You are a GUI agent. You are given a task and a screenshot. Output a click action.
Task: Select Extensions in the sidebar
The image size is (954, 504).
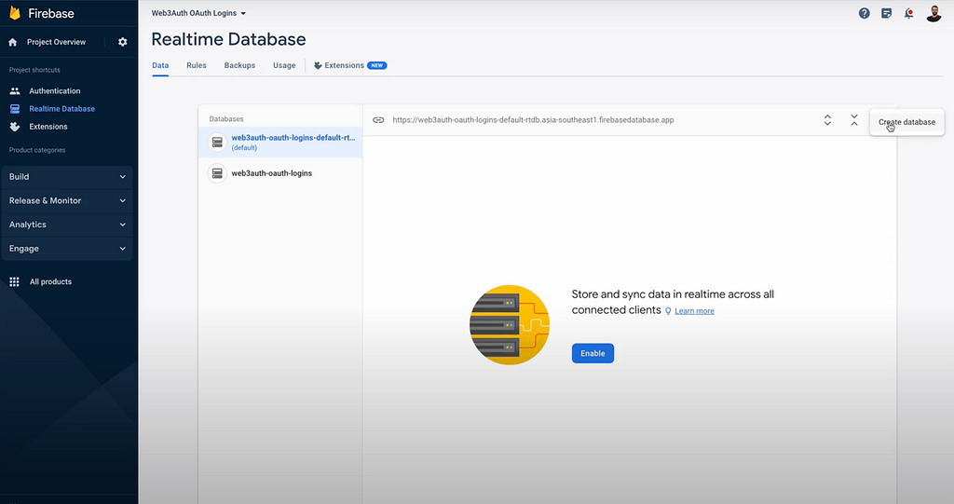pyautogui.click(x=48, y=127)
